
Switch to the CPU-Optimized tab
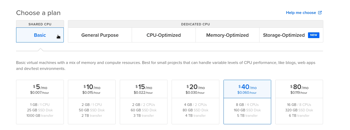tap(164, 35)
